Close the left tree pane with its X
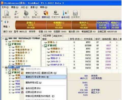Image resolution: width=122 pixels, height=100 pixels. 39,35
